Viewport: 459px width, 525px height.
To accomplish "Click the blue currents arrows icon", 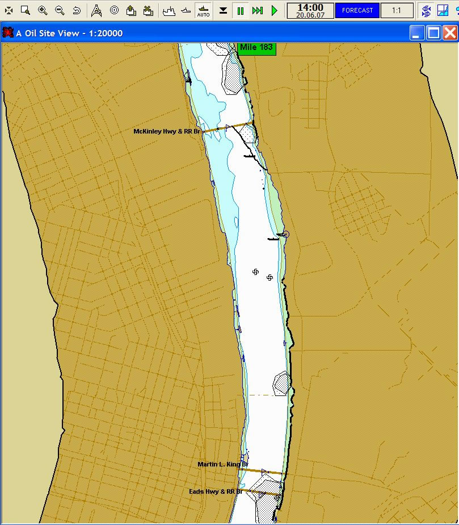I will point(426,11).
